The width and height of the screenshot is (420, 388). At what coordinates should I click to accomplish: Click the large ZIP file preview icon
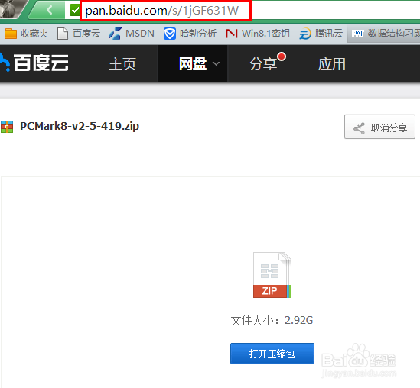coord(272,275)
